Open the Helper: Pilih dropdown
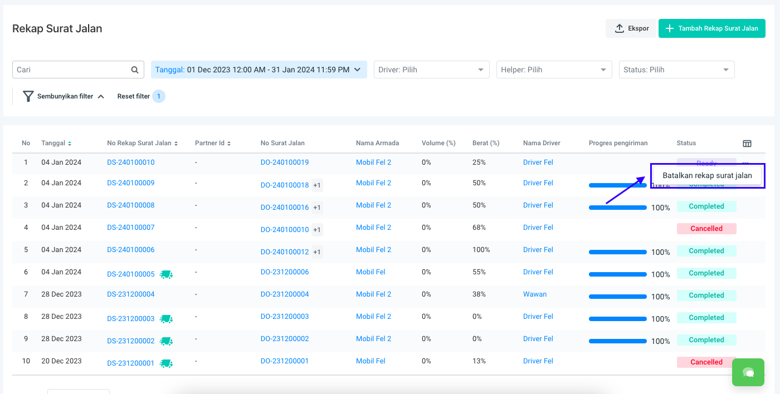This screenshot has width=780, height=394. coord(554,70)
